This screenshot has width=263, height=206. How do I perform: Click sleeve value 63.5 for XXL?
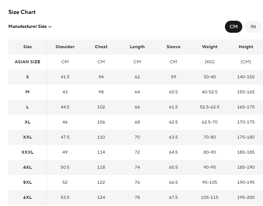[173, 137]
